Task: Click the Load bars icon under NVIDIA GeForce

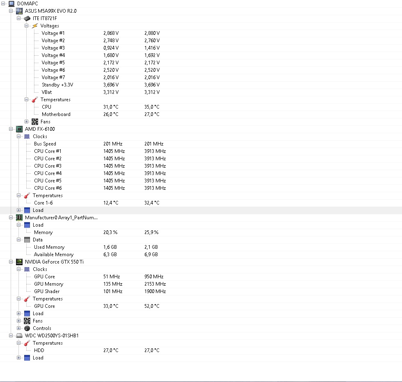Action: [x=27, y=314]
